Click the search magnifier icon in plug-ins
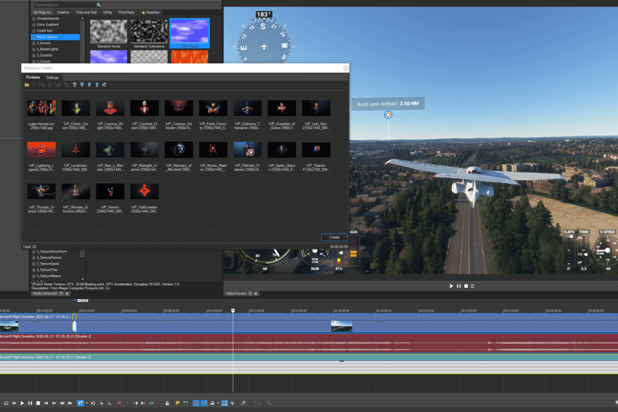Screen dimensions: 618x412 [98, 5]
